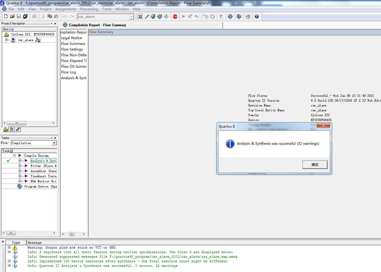The image size is (381, 272).
Task: Expand the Fitter task node
Action: (x=20, y=166)
